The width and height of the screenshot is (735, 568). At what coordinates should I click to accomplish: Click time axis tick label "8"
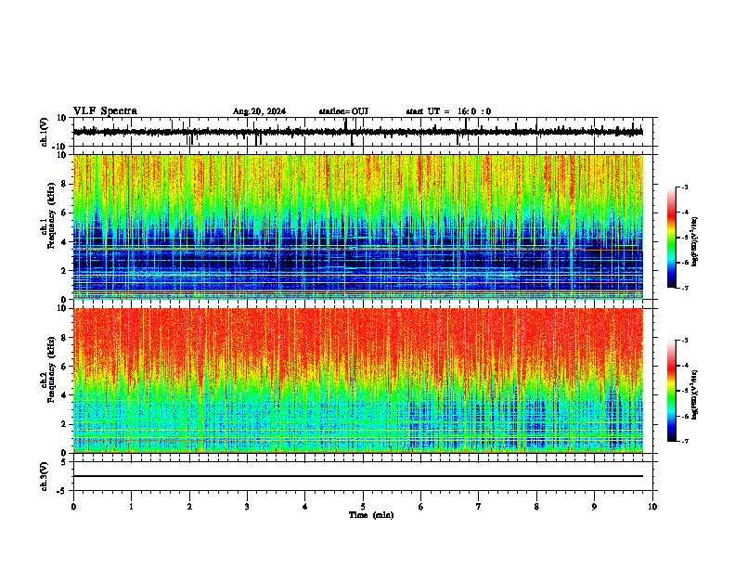coord(536,507)
